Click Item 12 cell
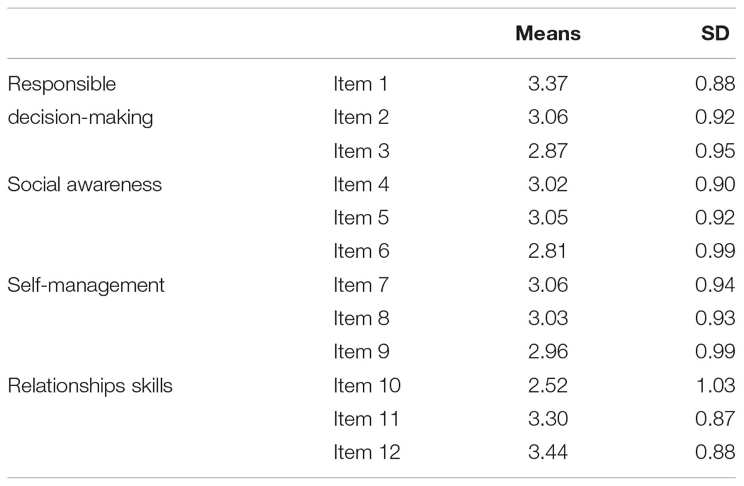This screenshot has height=486, width=744. tap(367, 453)
